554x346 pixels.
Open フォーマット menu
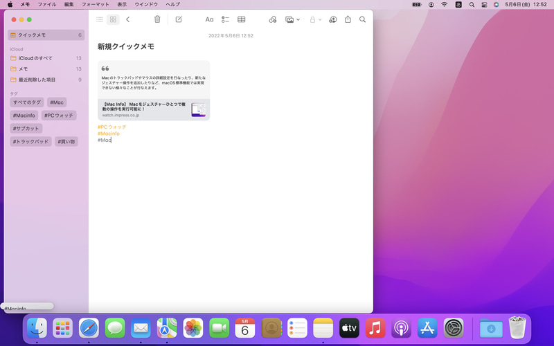(96, 4)
